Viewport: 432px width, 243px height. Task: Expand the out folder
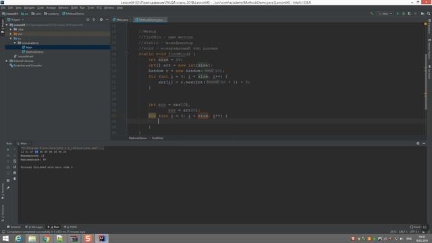tap(11, 34)
